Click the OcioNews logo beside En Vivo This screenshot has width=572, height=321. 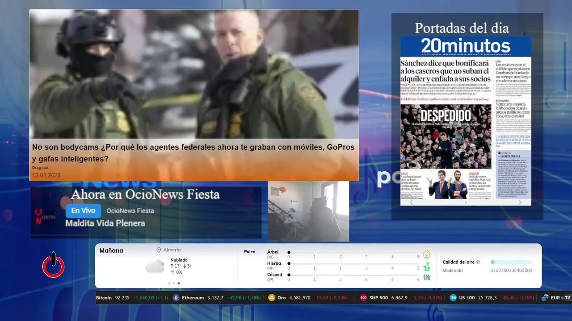pos(45,216)
